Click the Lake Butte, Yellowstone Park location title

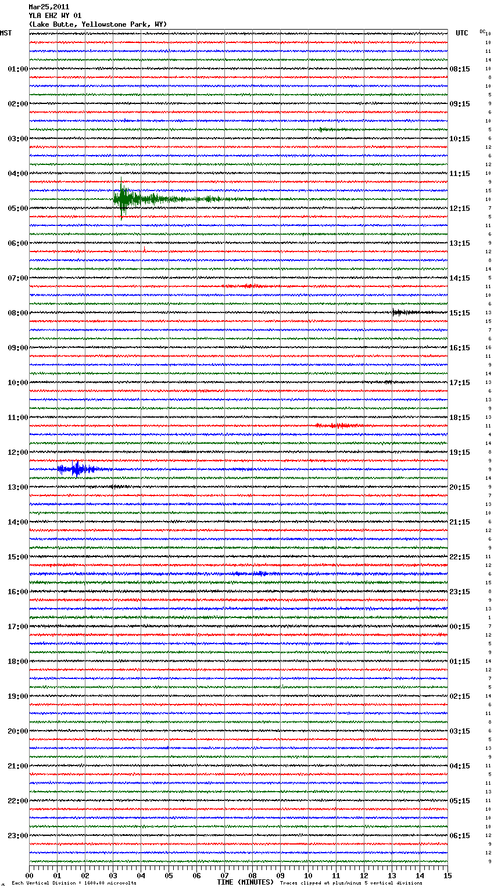click(98, 24)
